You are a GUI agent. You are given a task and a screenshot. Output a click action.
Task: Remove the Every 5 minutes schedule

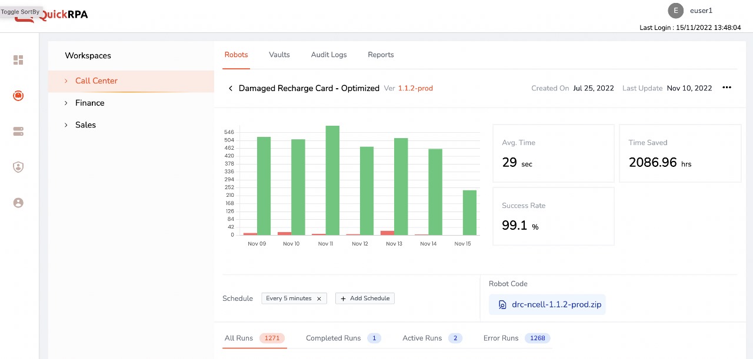tap(319, 298)
